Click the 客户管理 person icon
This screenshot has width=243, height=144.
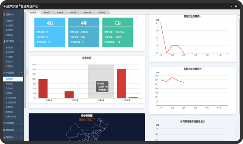click(x=4, y=41)
